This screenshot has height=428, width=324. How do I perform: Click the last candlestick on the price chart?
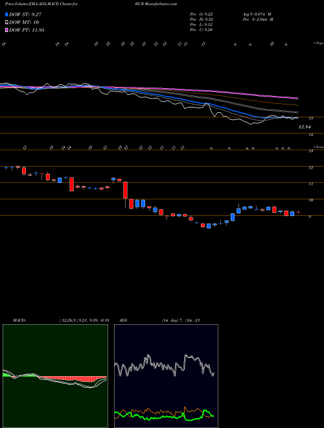tap(298, 212)
